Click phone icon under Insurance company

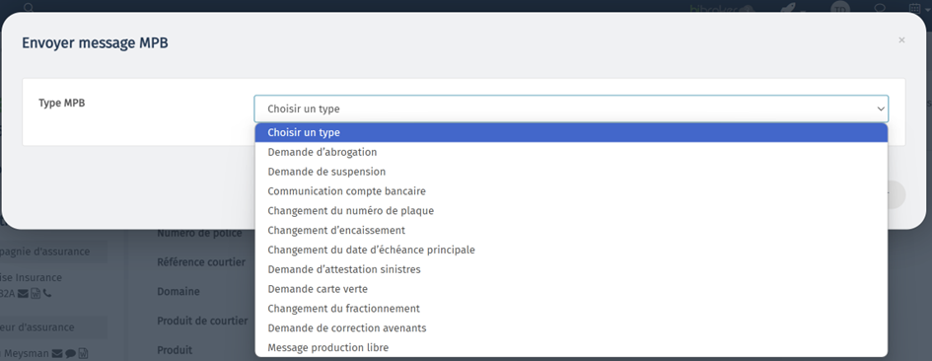[47, 293]
